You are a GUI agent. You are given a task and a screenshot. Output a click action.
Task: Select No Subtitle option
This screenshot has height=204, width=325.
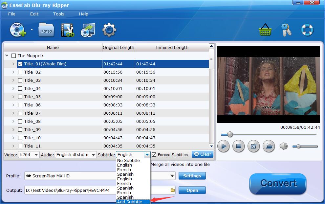[x=133, y=160]
